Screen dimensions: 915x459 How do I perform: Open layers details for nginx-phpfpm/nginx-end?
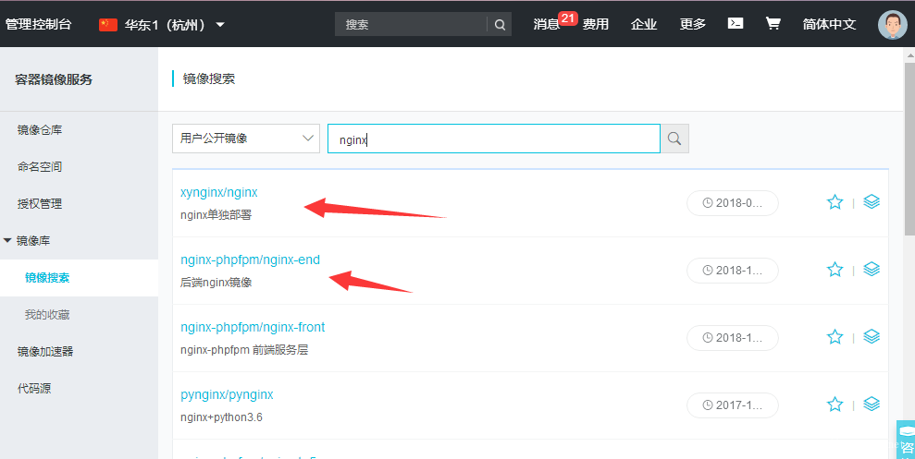coord(872,269)
